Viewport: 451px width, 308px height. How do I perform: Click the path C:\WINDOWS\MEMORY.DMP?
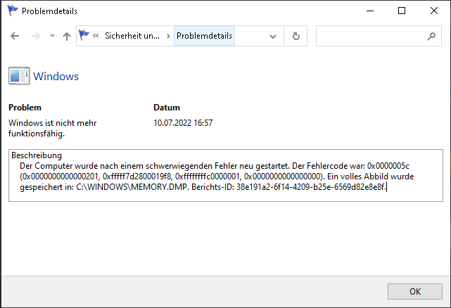tap(132, 187)
